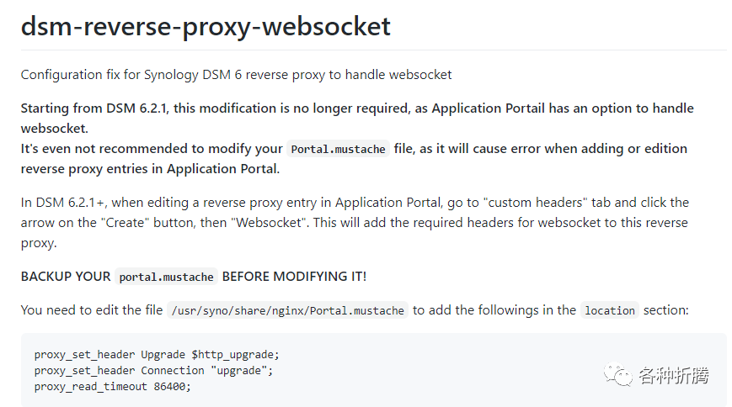Click the word "Websocket" in quotes
The height and width of the screenshot is (407, 732).
pos(270,222)
